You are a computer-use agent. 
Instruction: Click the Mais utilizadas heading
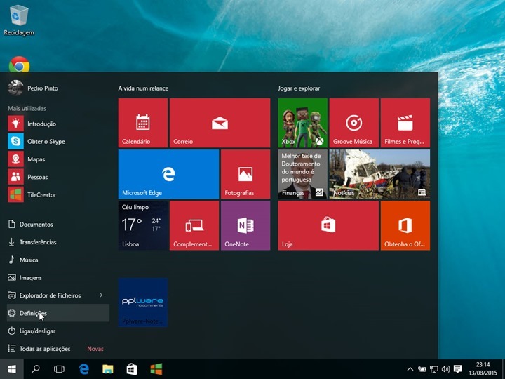(27, 109)
